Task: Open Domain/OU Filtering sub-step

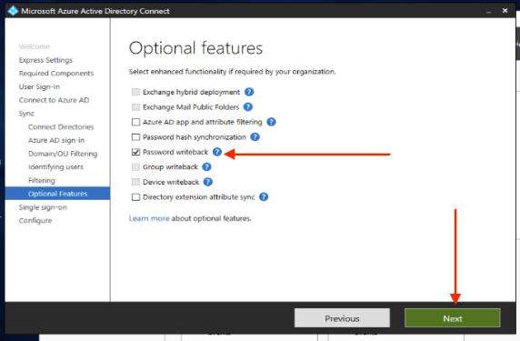Action: coord(63,154)
